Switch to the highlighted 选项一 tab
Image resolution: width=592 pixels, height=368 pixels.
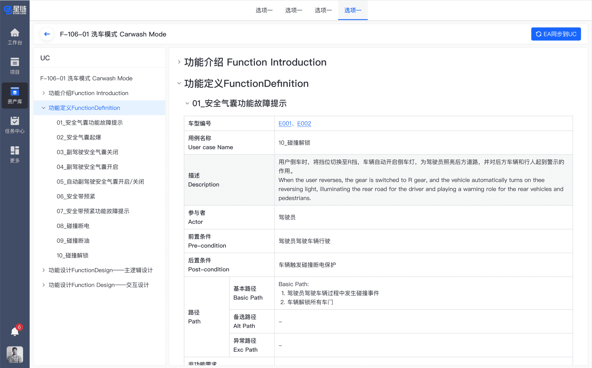(352, 10)
